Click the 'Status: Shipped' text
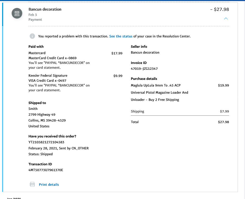Screen dimensions: 245x199 tap(41, 154)
